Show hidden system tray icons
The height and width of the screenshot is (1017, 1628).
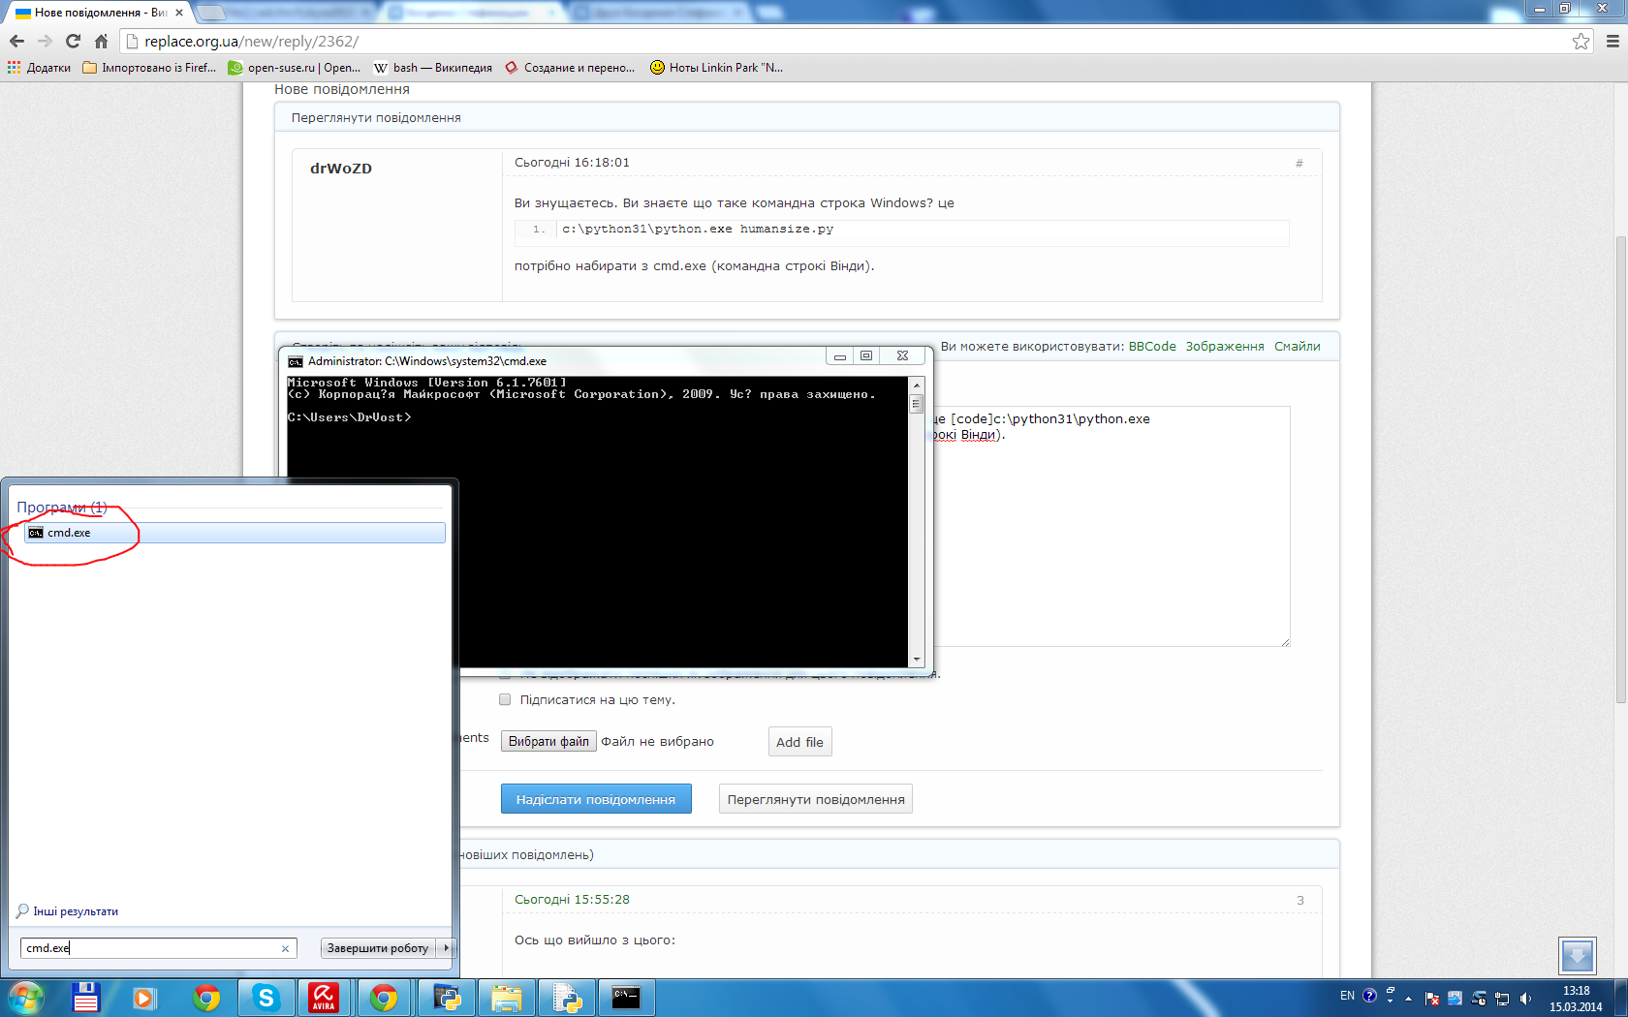1408,998
